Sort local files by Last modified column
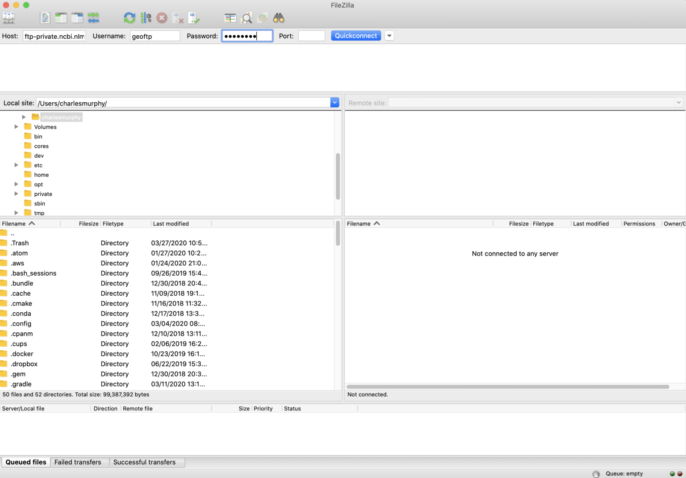The image size is (686, 478). pos(171,224)
